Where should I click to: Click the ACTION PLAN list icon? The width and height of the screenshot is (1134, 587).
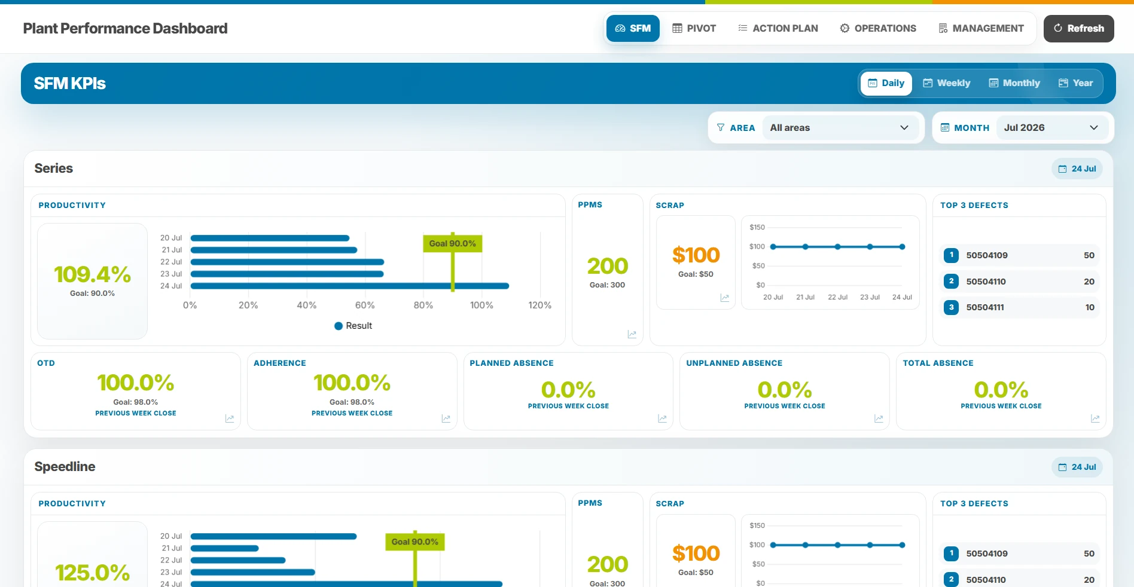click(743, 28)
